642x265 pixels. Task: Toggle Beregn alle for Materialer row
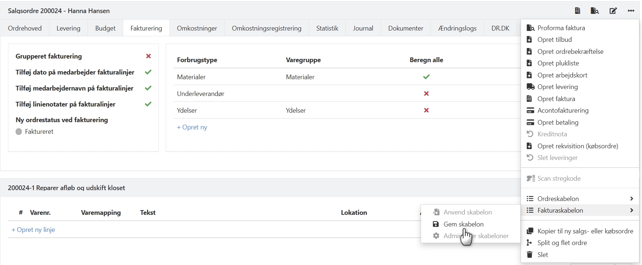426,77
